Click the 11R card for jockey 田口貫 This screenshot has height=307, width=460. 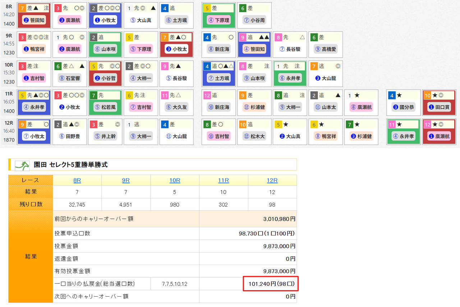(439, 102)
